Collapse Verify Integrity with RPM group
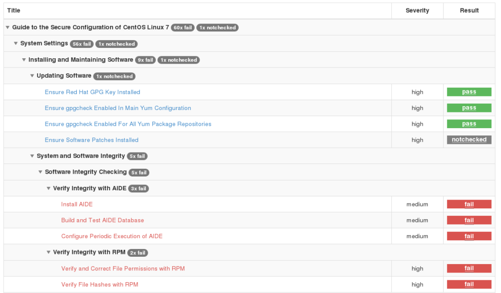The height and width of the screenshot is (293, 501). pyautogui.click(x=48, y=252)
